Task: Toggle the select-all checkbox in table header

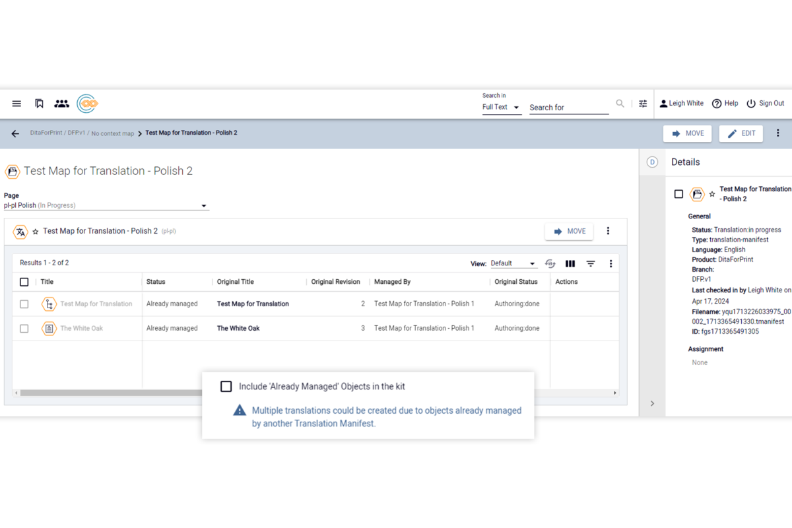Action: (24, 282)
